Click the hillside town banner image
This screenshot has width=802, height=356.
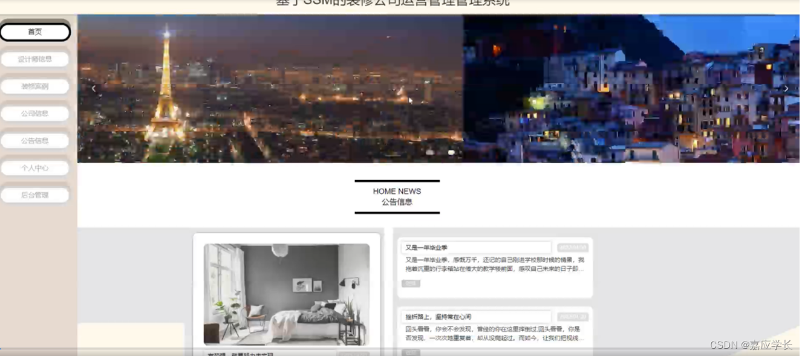click(x=631, y=88)
